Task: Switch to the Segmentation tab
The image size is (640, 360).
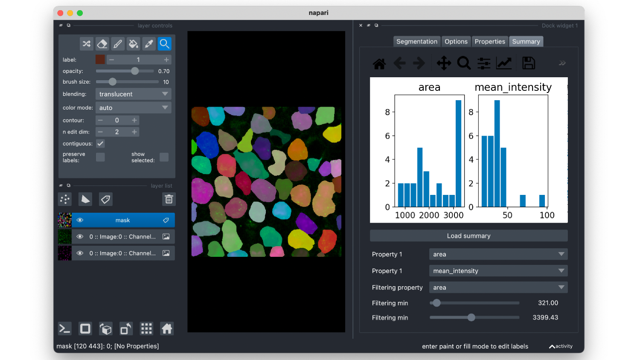Action: tap(417, 41)
